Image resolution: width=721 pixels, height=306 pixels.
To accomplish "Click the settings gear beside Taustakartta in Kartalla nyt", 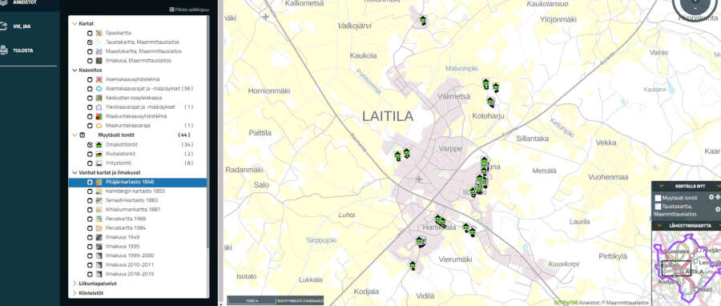I will [718, 209].
